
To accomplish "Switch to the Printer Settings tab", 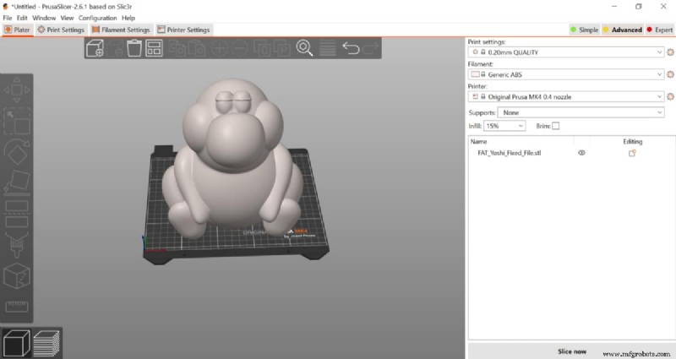I will click(x=183, y=30).
